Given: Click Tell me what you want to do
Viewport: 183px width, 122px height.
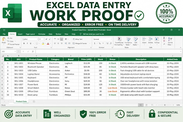Looking at the screenshot, I should (x=93, y=34).
